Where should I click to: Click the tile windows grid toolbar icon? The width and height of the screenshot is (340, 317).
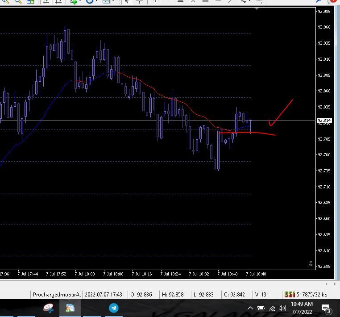[30, 1]
